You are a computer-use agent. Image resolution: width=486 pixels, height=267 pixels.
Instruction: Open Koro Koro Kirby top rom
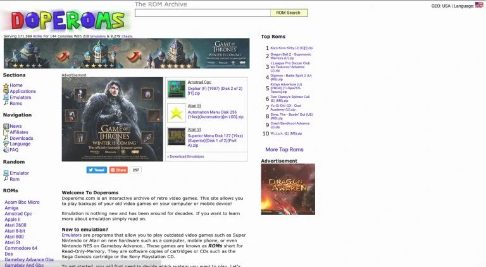click(x=291, y=48)
